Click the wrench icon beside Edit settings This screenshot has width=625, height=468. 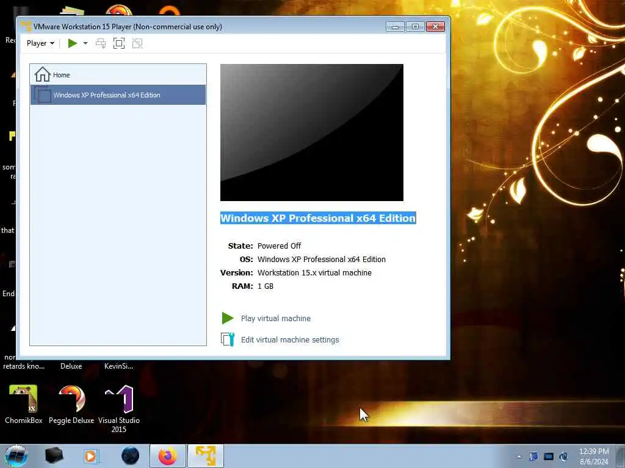[228, 339]
